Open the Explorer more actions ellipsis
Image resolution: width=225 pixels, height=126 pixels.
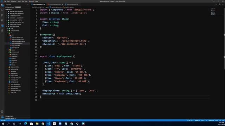[x=27, y=5]
